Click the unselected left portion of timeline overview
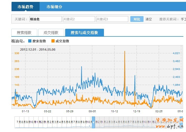 pos(53,123)
